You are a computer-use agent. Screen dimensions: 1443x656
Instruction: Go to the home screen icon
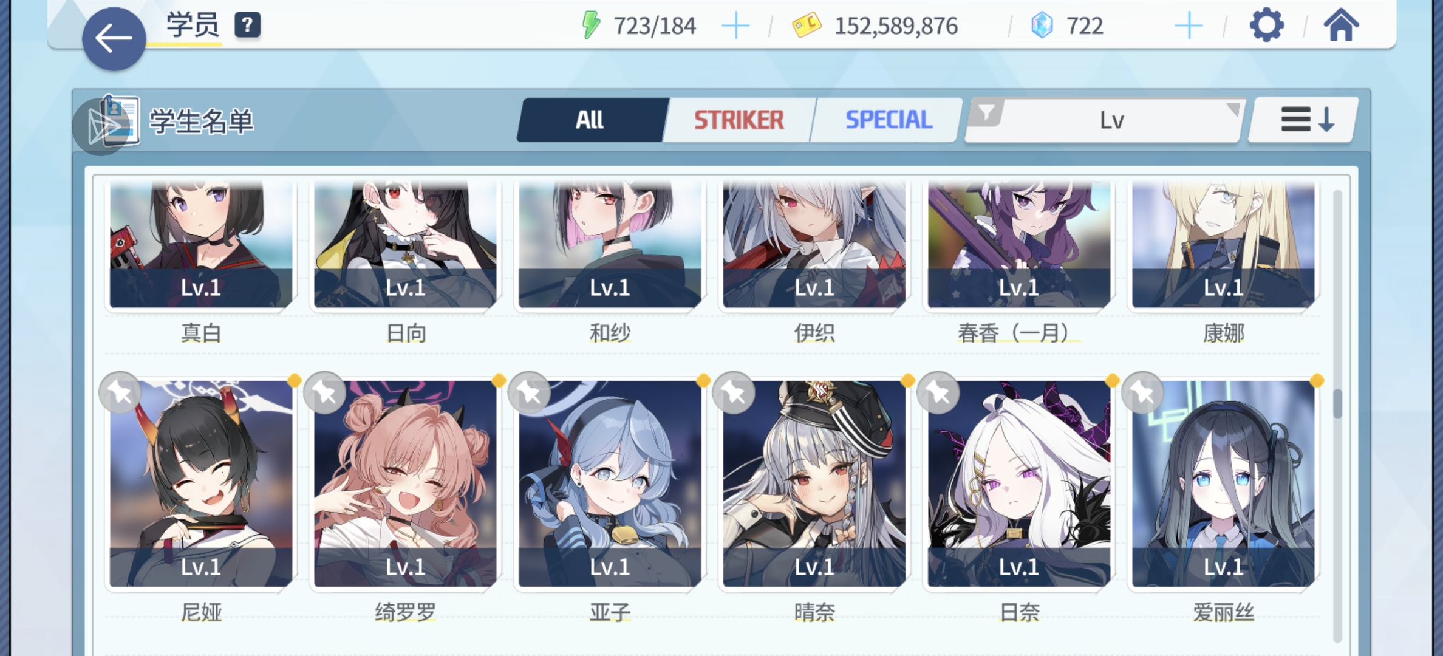point(1341,26)
